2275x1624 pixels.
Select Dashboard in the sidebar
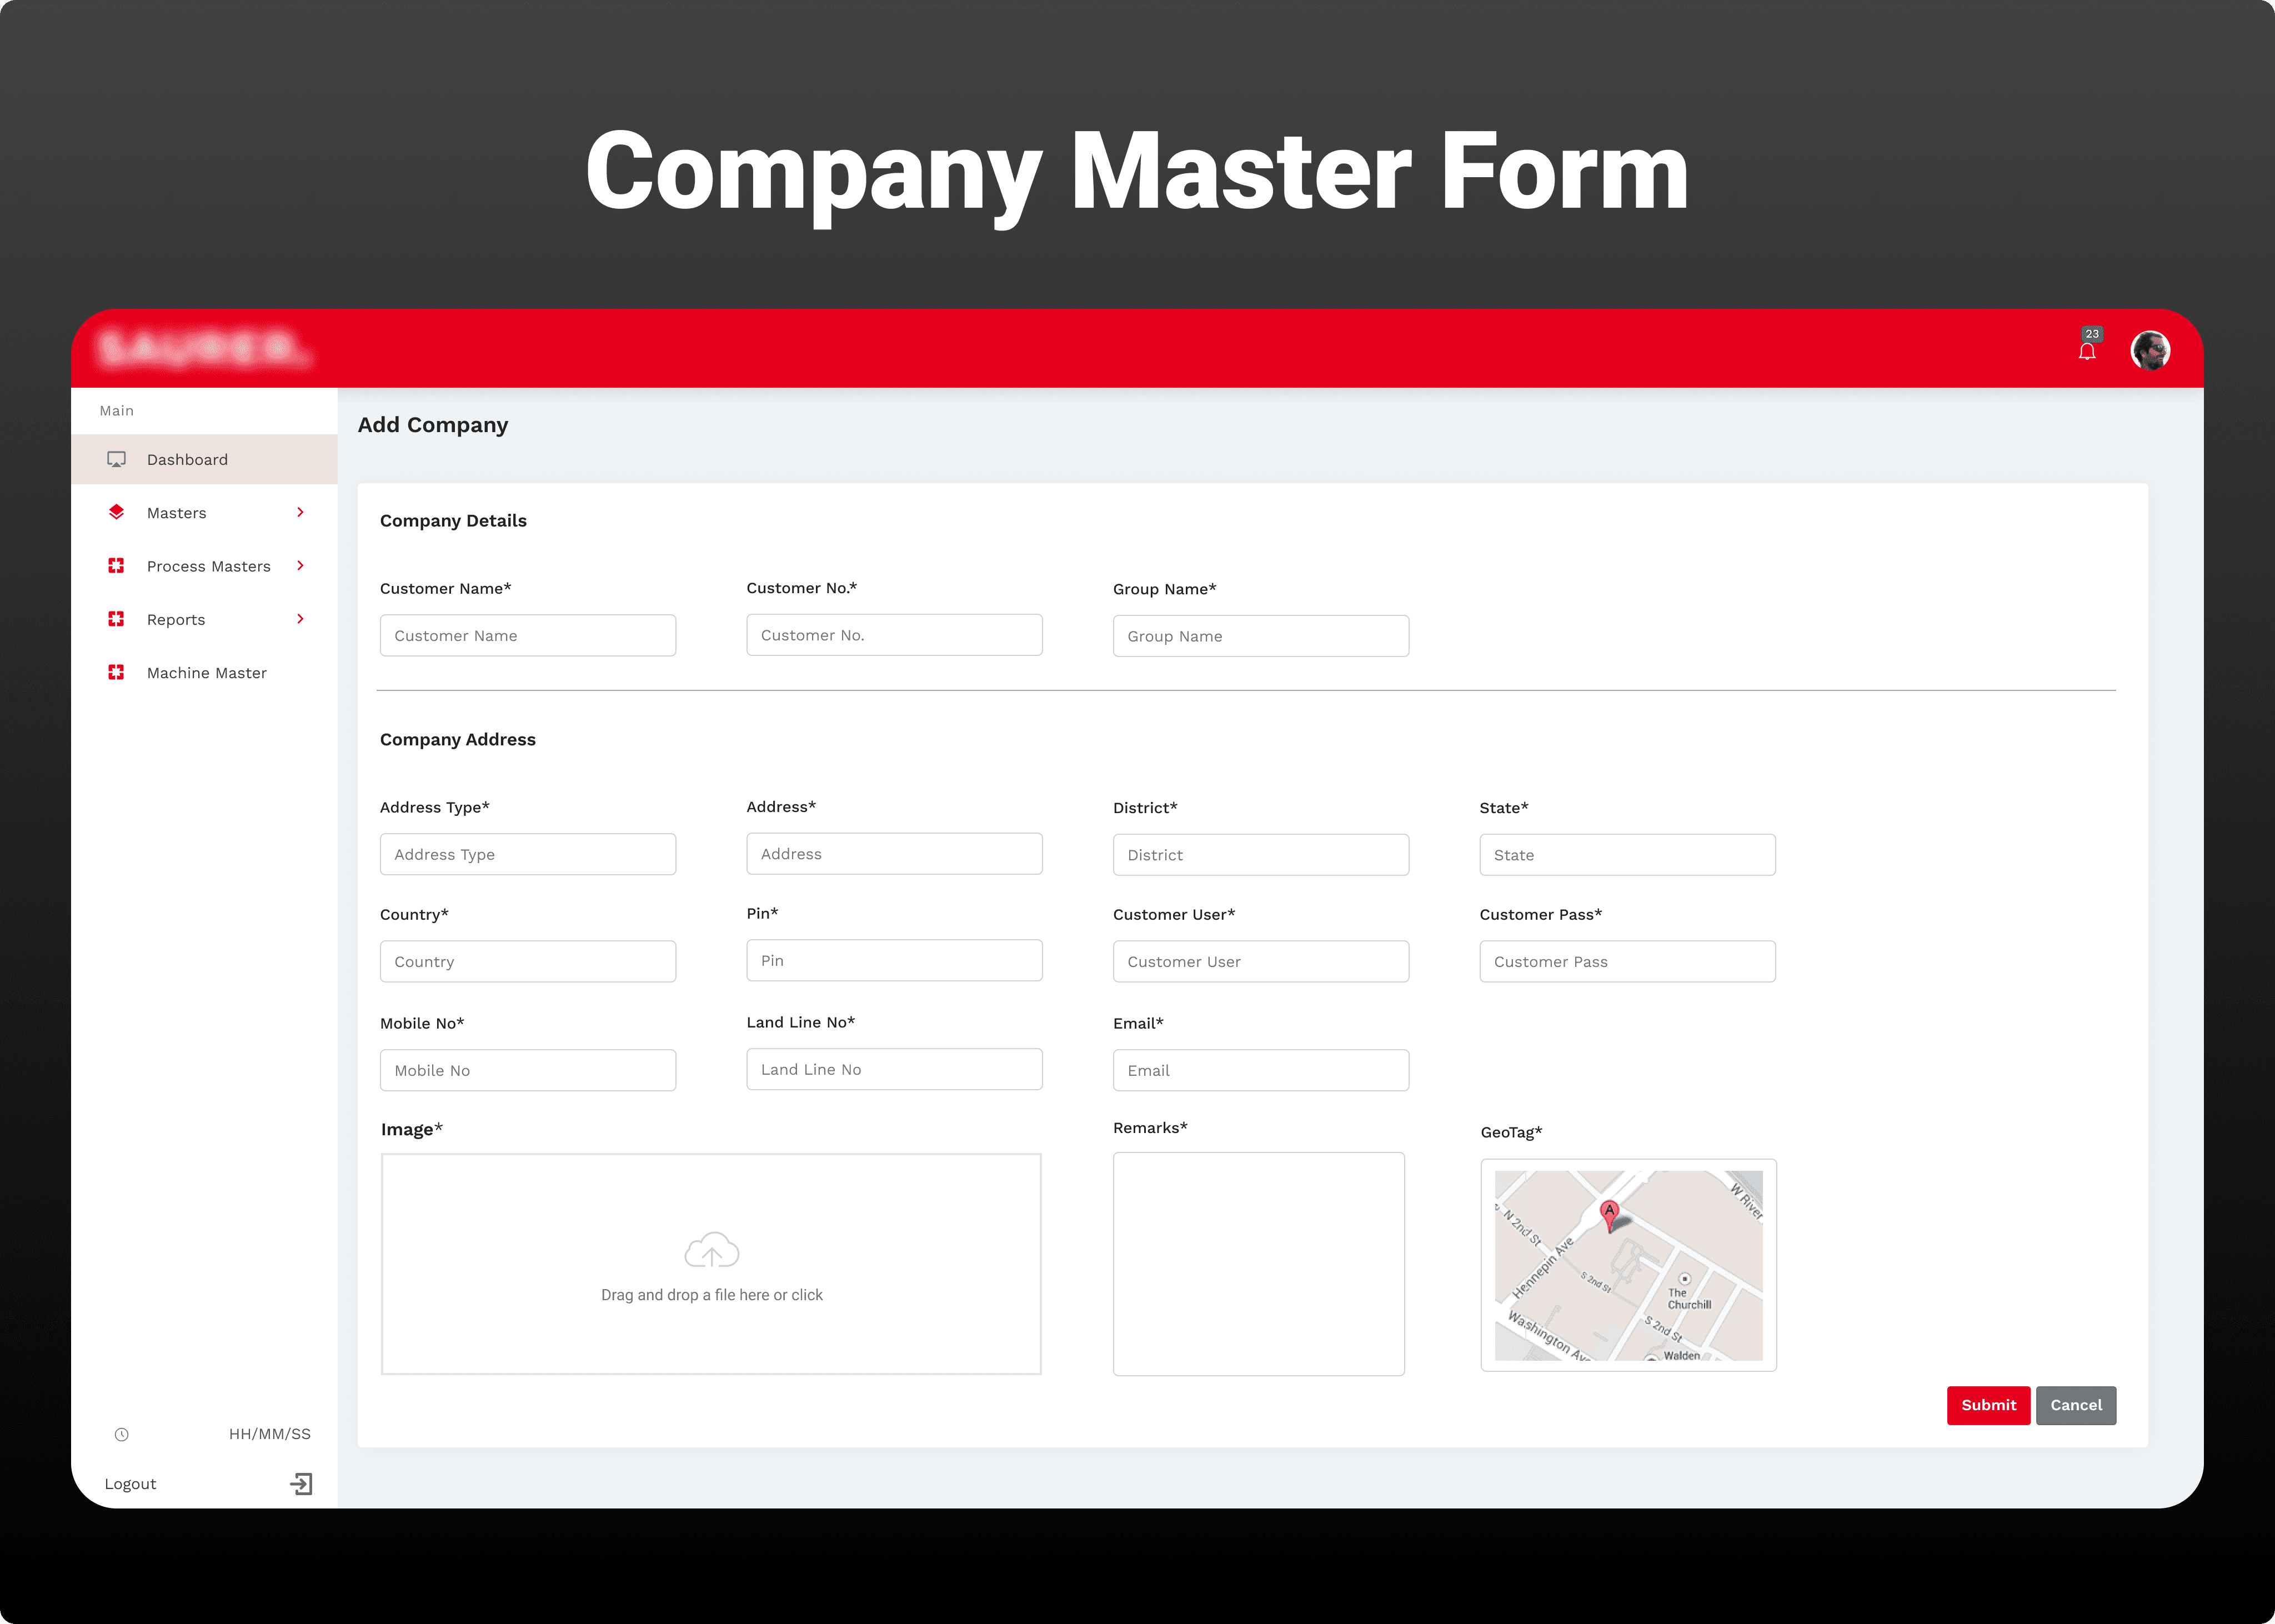[x=187, y=460]
